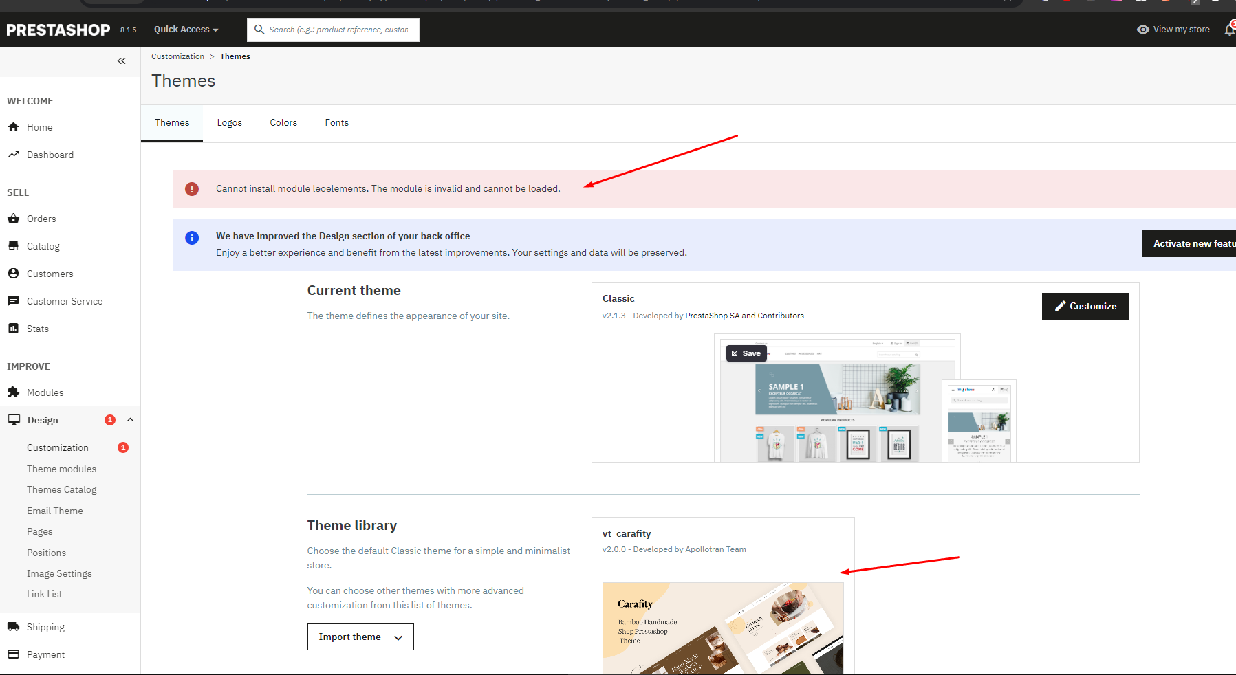
Task: Click the Customer Service chat icon
Action: 13,301
